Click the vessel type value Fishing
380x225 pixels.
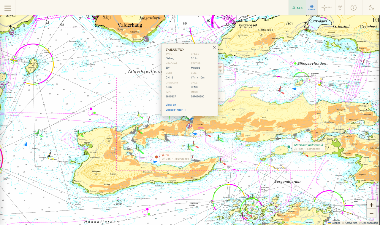click(x=170, y=58)
